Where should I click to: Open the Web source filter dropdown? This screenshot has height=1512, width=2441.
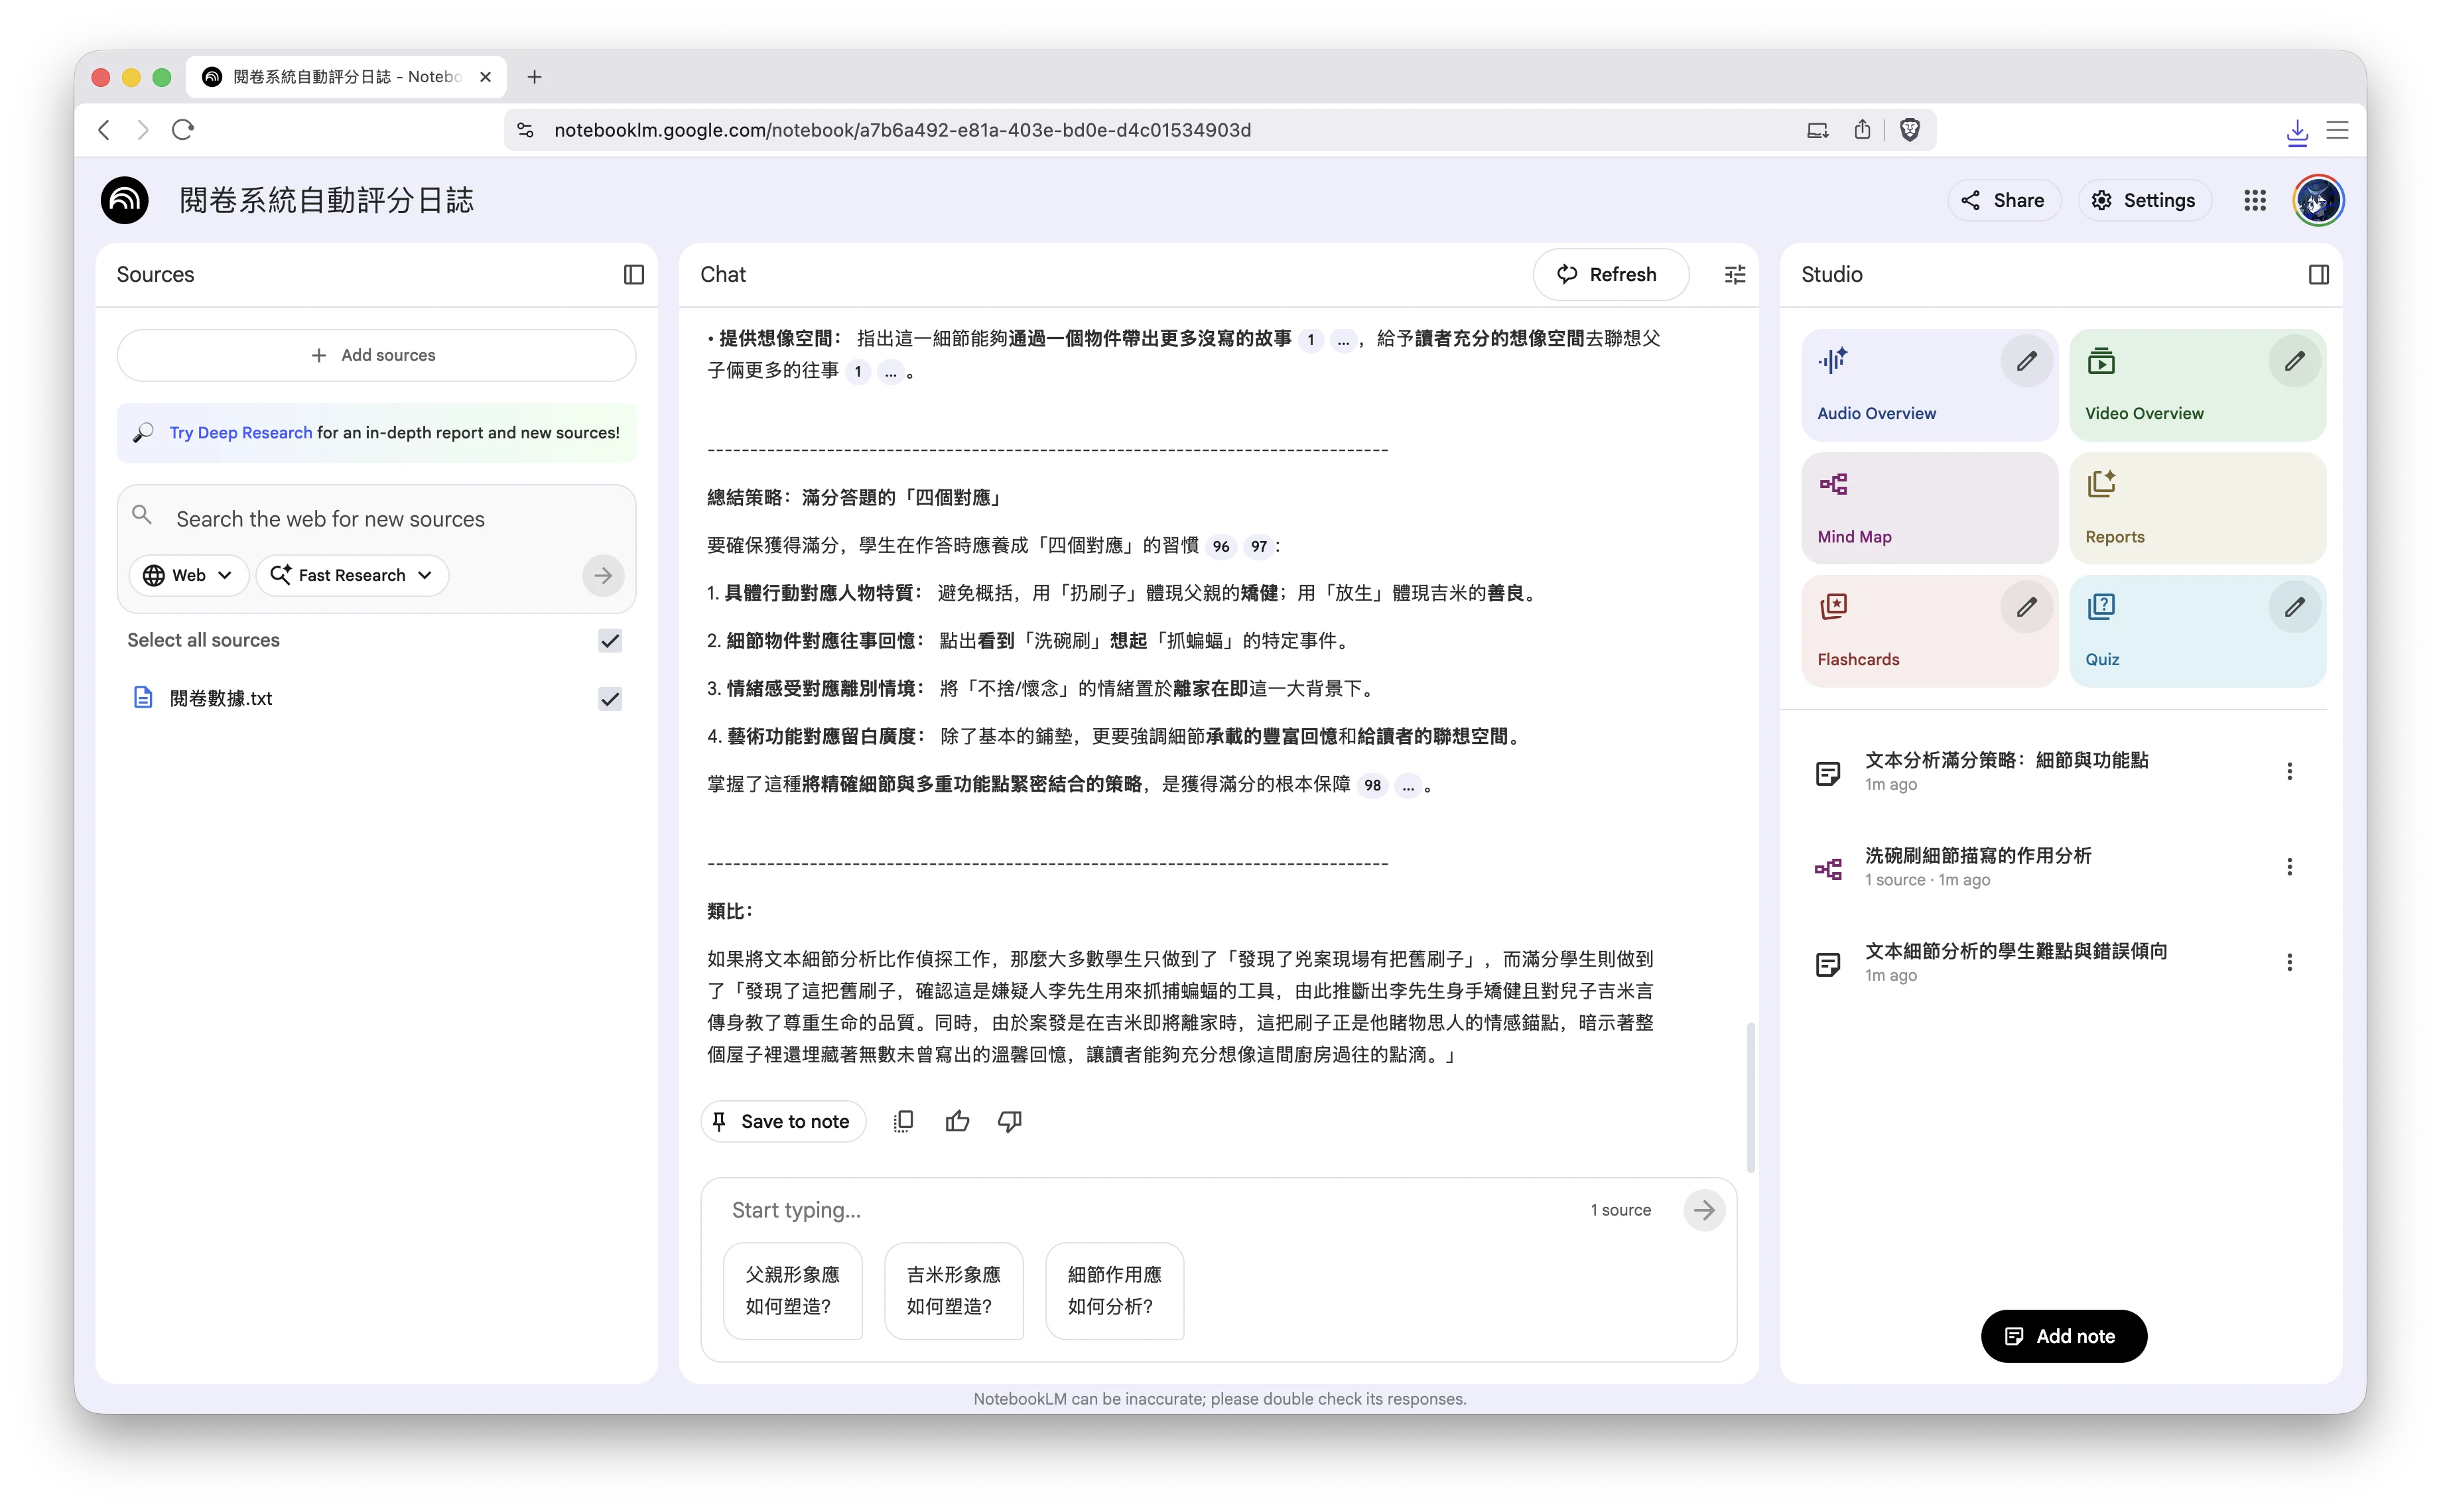point(188,575)
